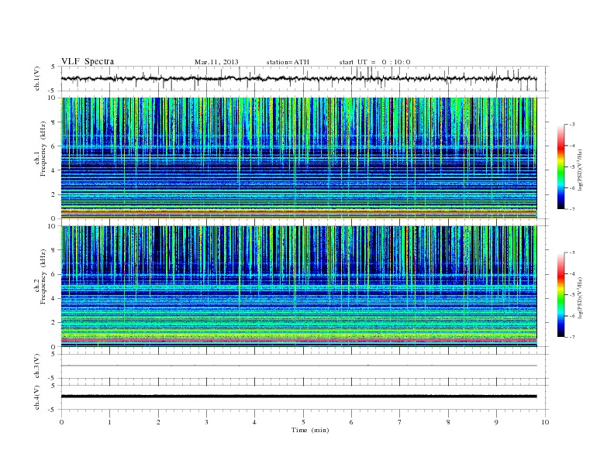Select the 'ch.3(V)' axis label
Screen dimensions: 614x474
coord(37,366)
